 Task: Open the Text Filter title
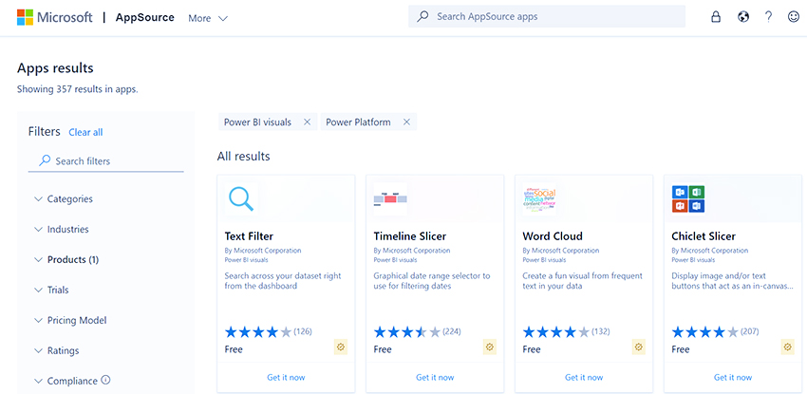(x=249, y=236)
